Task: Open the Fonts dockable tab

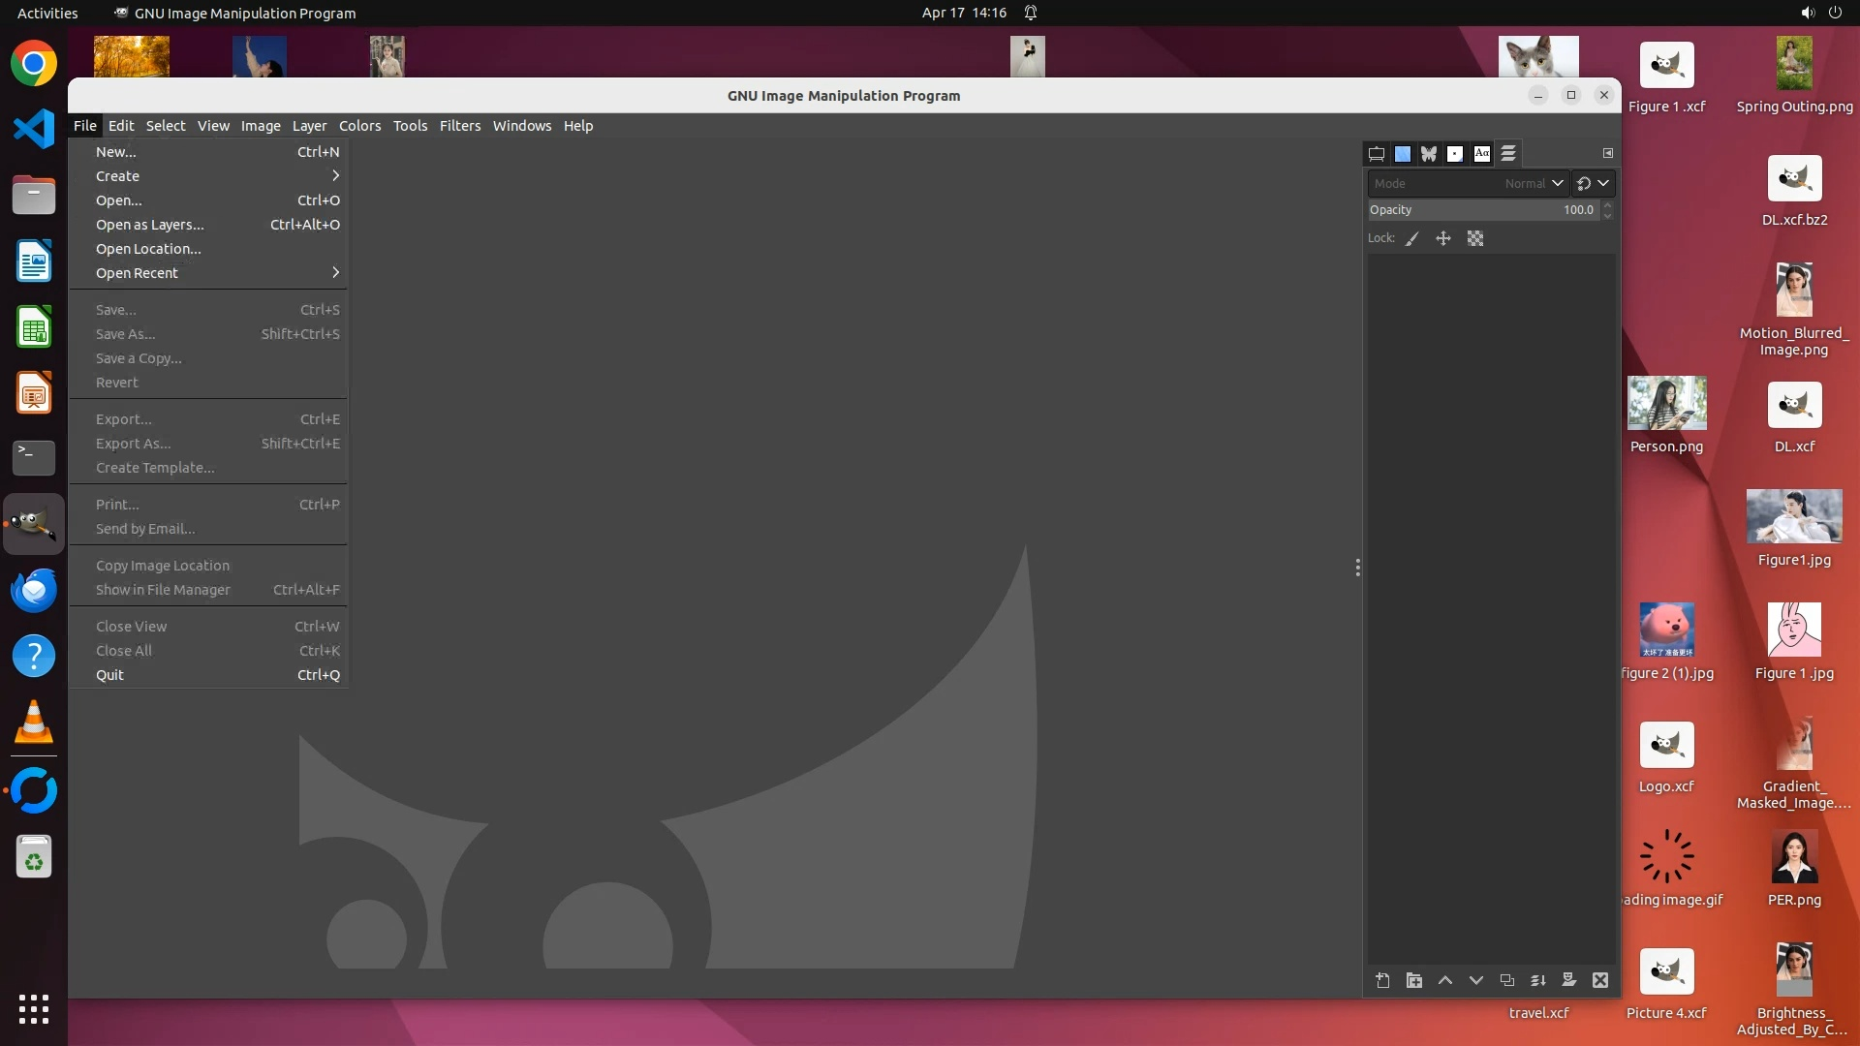Action: click(1481, 153)
